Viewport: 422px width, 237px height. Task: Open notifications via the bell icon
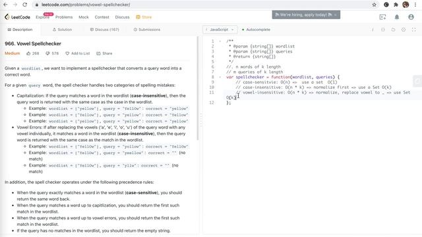pyautogui.click(x=397, y=17)
